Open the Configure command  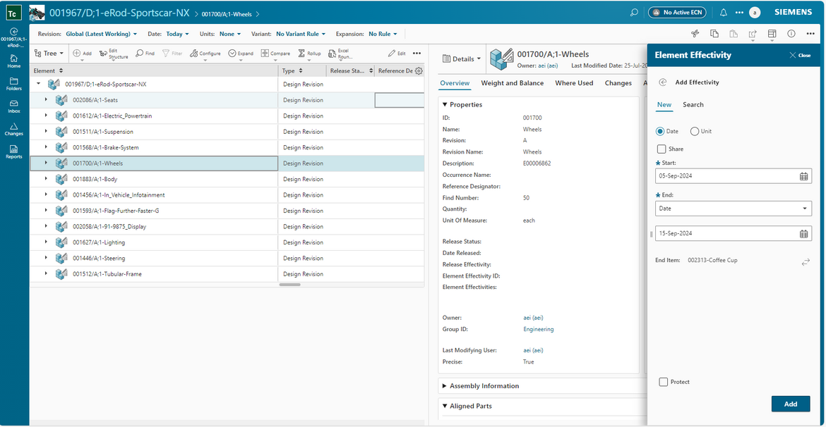[205, 53]
